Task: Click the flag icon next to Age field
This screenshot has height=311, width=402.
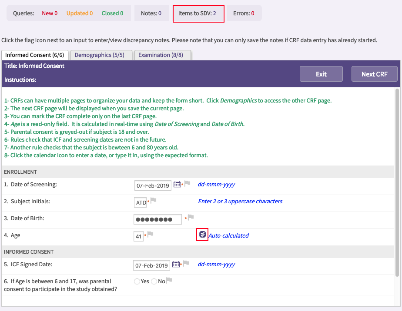Action: 151,235
